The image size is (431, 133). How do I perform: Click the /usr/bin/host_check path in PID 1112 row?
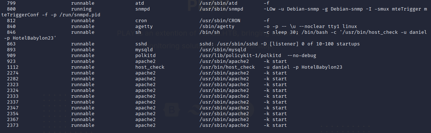pyautogui.click(x=227, y=67)
